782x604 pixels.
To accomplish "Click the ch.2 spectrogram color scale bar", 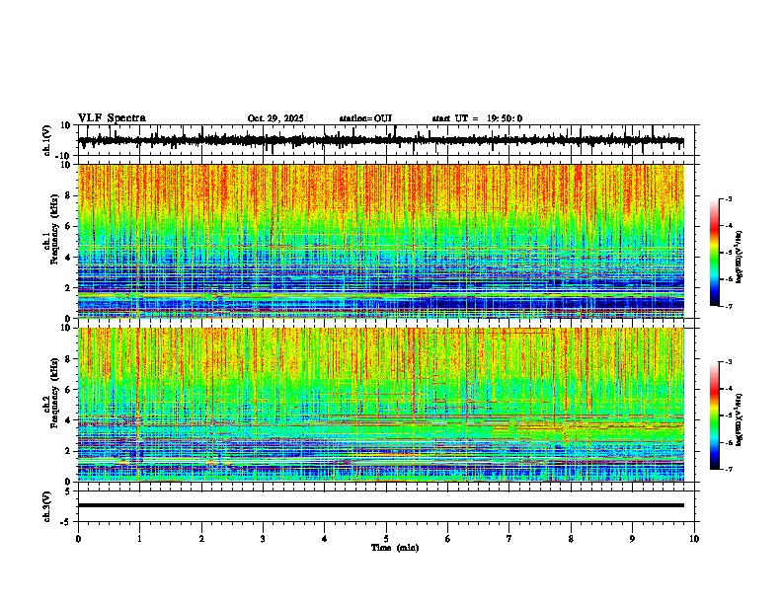I will coord(715,415).
